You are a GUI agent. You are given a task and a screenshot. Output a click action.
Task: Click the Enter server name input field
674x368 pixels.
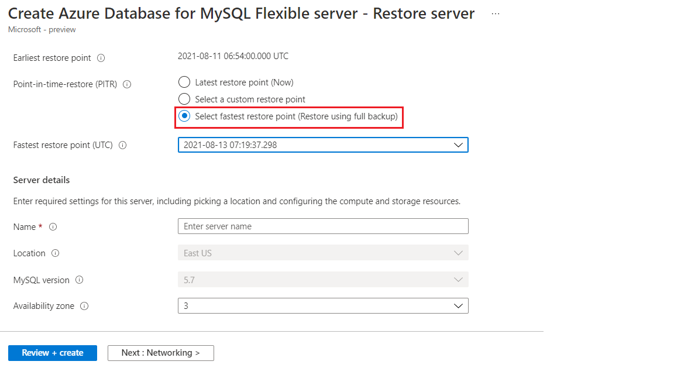point(323,226)
